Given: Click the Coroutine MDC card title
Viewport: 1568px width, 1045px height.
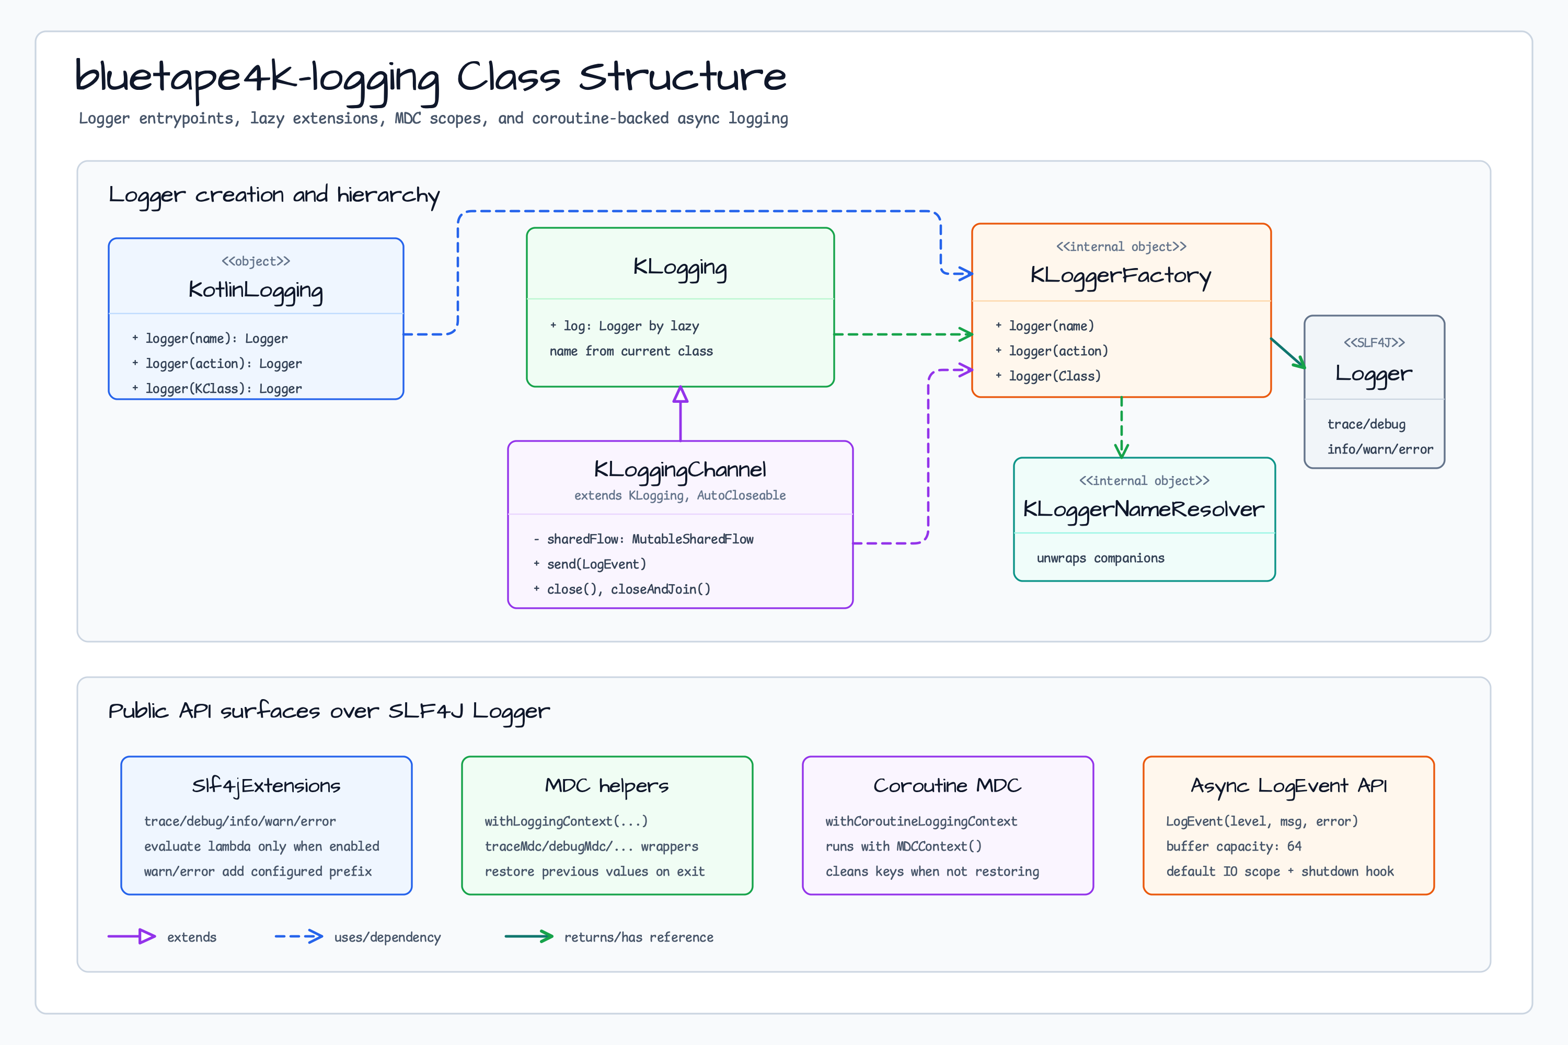Looking at the screenshot, I should 947,786.
